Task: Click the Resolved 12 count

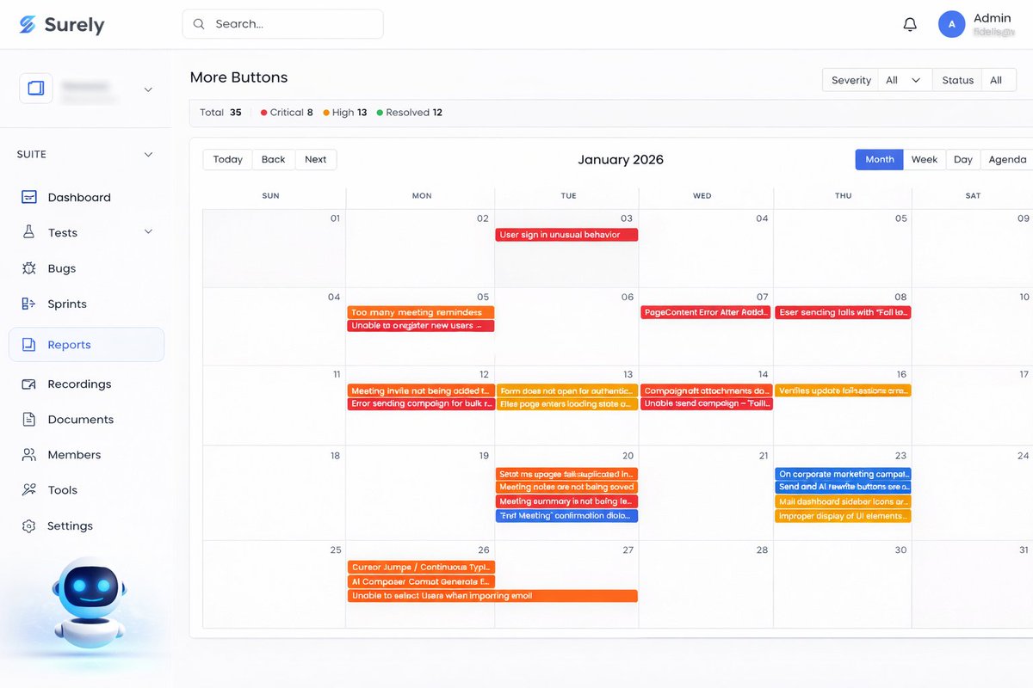Action: tap(410, 113)
